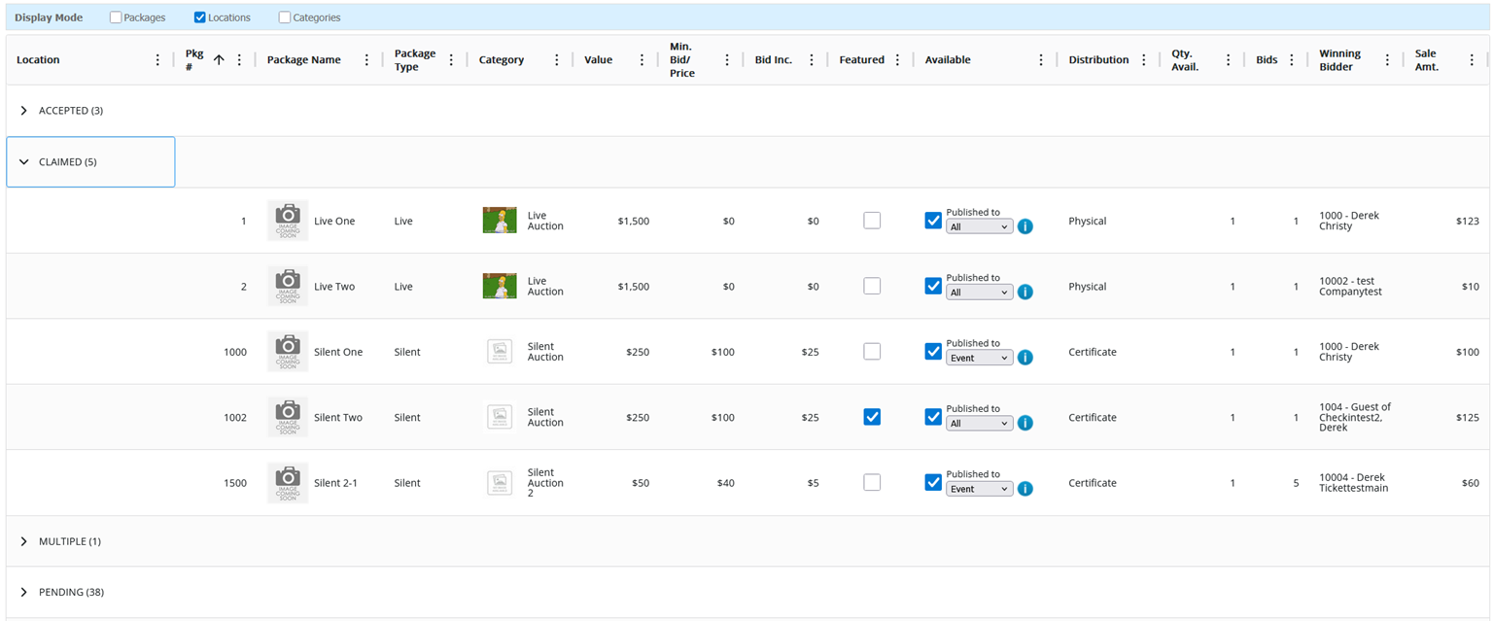Toggle Available checkbox for Live Two

click(x=933, y=286)
